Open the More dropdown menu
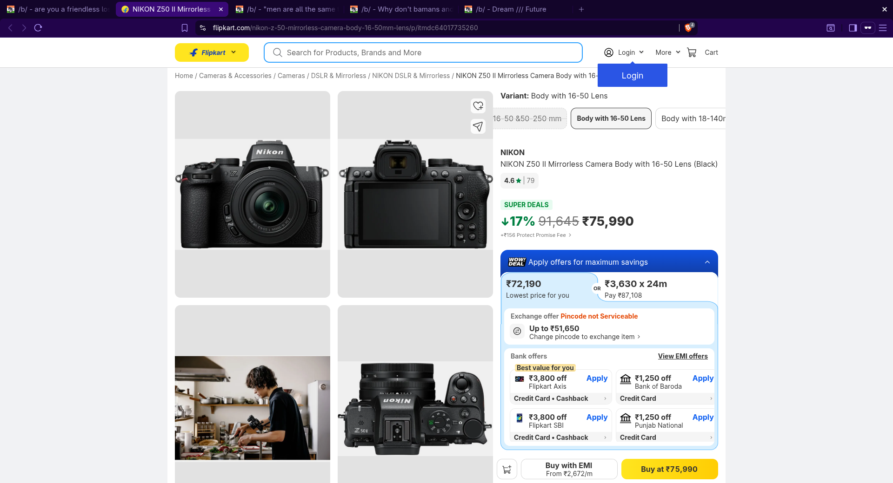The image size is (893, 483). pos(667,52)
